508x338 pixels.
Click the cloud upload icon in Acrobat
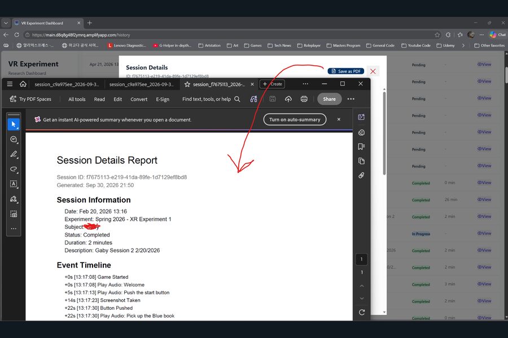288,99
